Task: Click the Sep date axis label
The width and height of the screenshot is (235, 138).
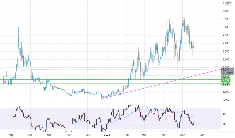Action: pyautogui.click(x=30, y=135)
